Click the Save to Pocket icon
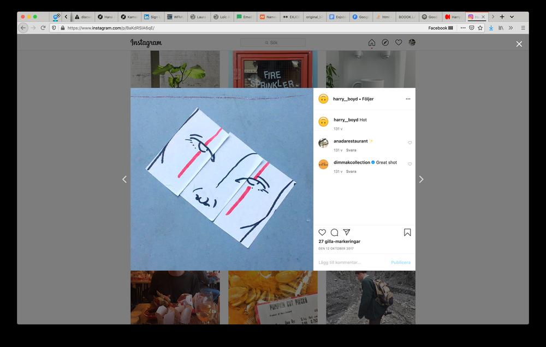The height and width of the screenshot is (347, 546). [x=472, y=28]
